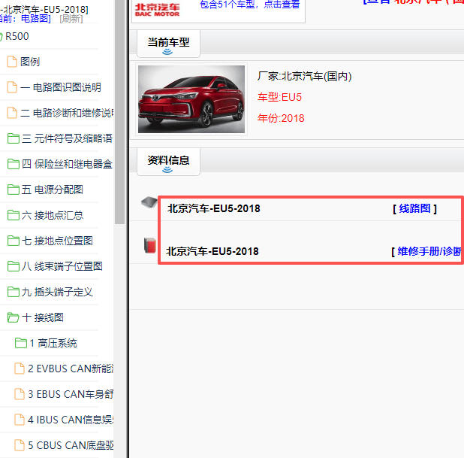Expand folder icon for 六 接地点汇总
The width and height of the screenshot is (464, 458).
14,215
